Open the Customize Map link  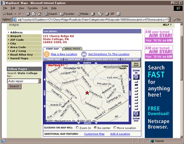click(94, 134)
